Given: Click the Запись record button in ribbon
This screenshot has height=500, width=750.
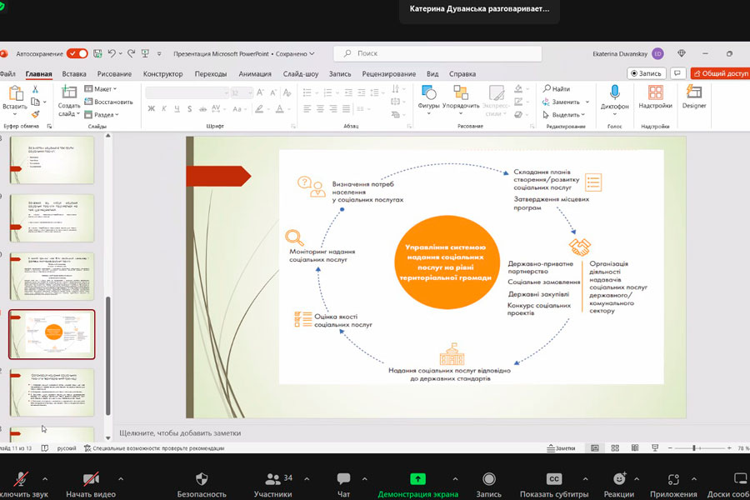Looking at the screenshot, I should click(x=646, y=73).
